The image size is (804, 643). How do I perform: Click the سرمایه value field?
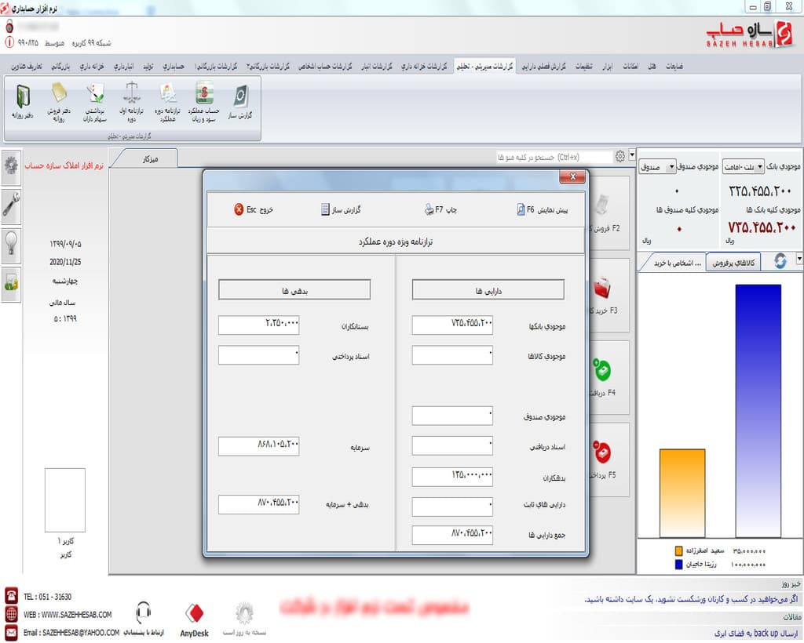(258, 446)
